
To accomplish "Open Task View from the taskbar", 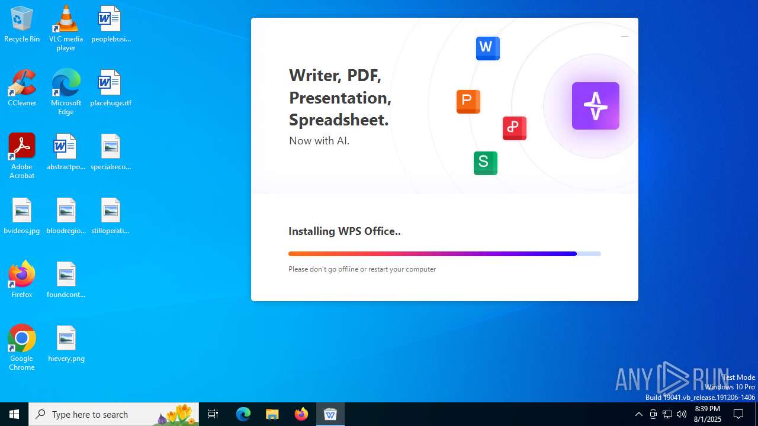I will [x=213, y=414].
